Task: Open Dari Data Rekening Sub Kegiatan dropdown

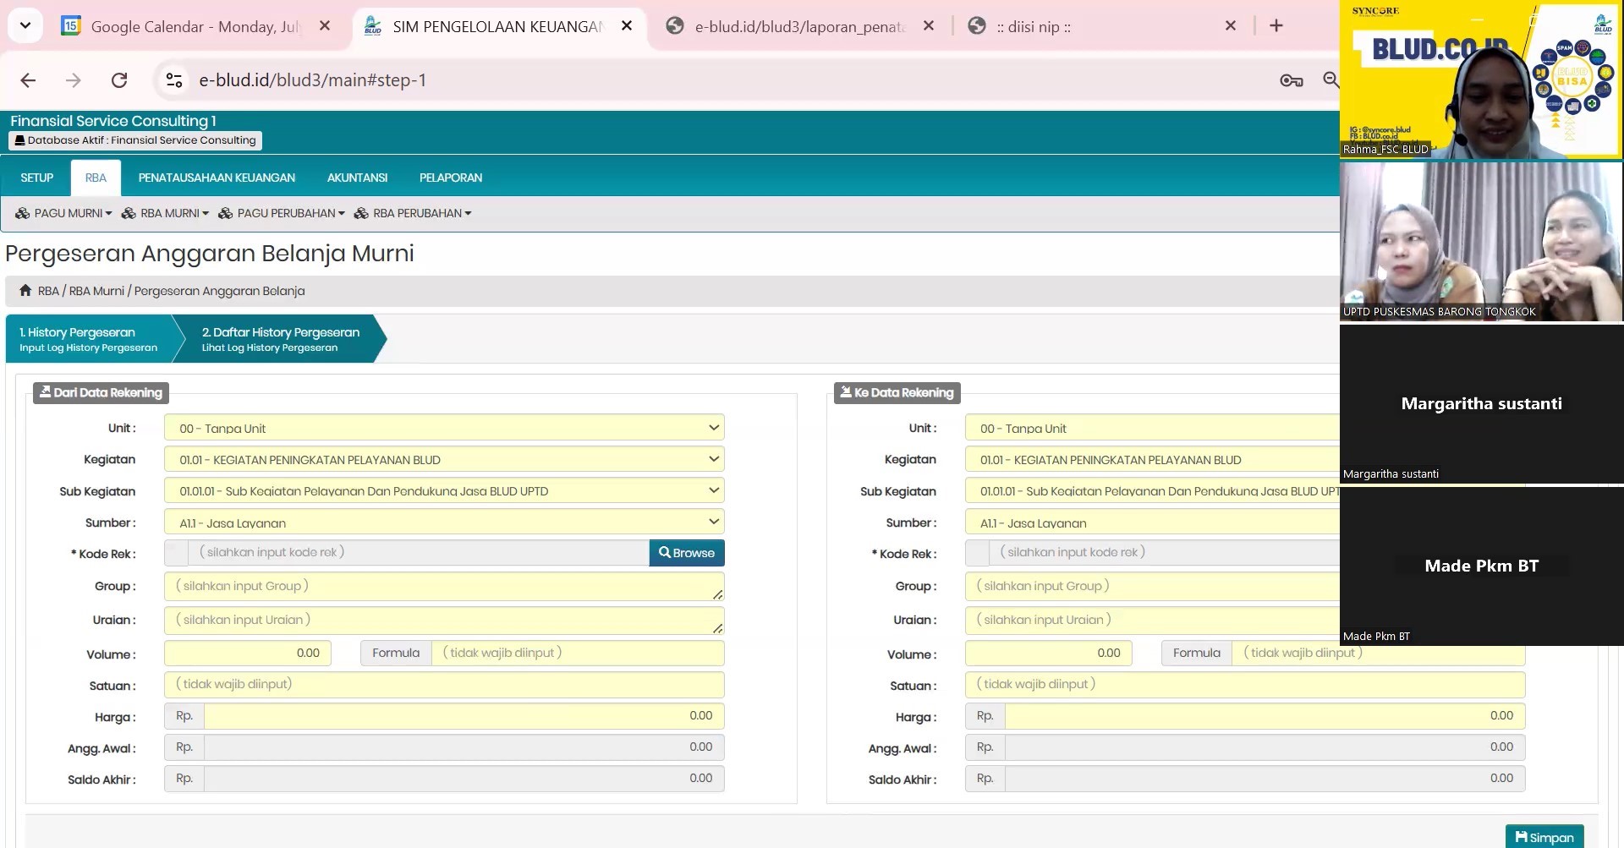Action: pyautogui.click(x=444, y=490)
